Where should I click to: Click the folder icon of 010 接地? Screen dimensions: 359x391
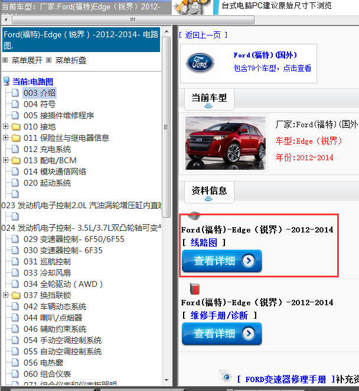point(16,127)
